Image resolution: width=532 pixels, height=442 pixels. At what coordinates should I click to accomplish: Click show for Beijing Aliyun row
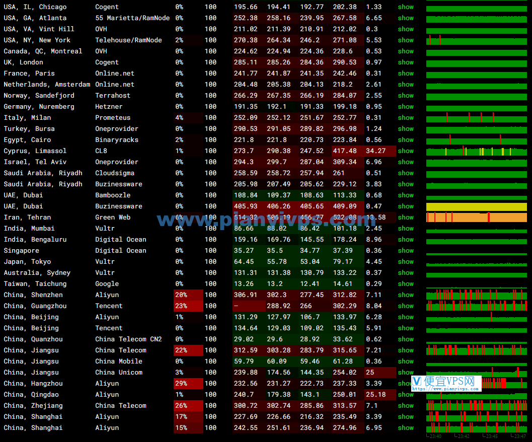pyautogui.click(x=406, y=318)
